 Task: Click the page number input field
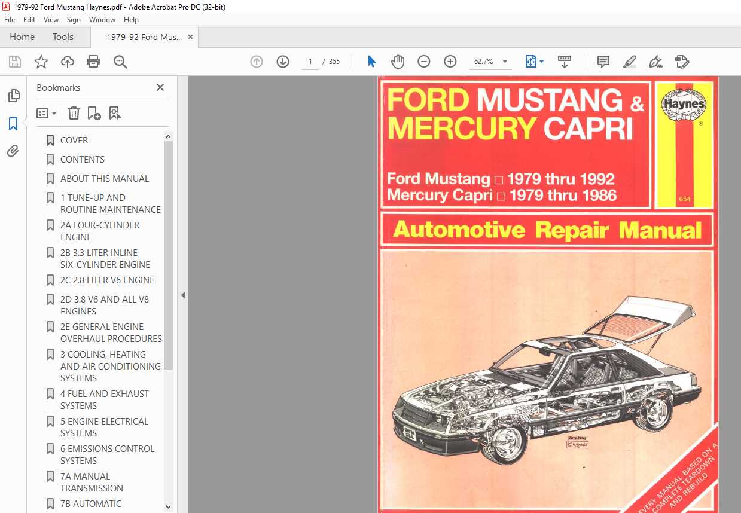pos(310,62)
